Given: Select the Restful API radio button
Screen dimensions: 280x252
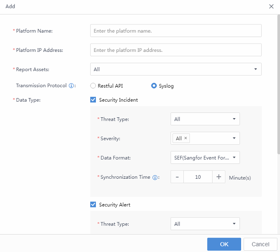Looking at the screenshot, I should pos(93,86).
